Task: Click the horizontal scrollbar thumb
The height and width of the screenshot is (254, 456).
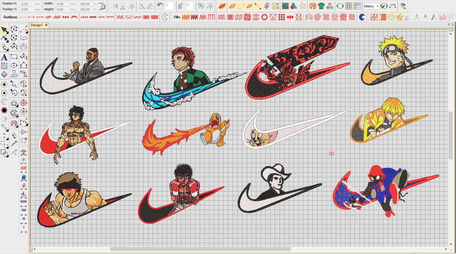Action: (x=200, y=249)
